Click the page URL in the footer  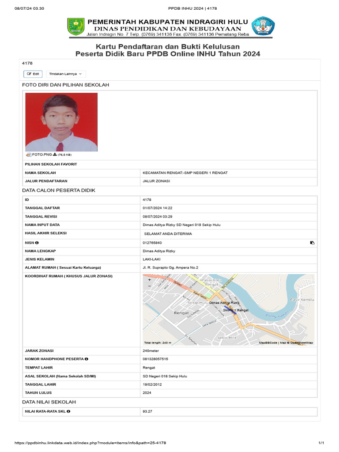90,443
